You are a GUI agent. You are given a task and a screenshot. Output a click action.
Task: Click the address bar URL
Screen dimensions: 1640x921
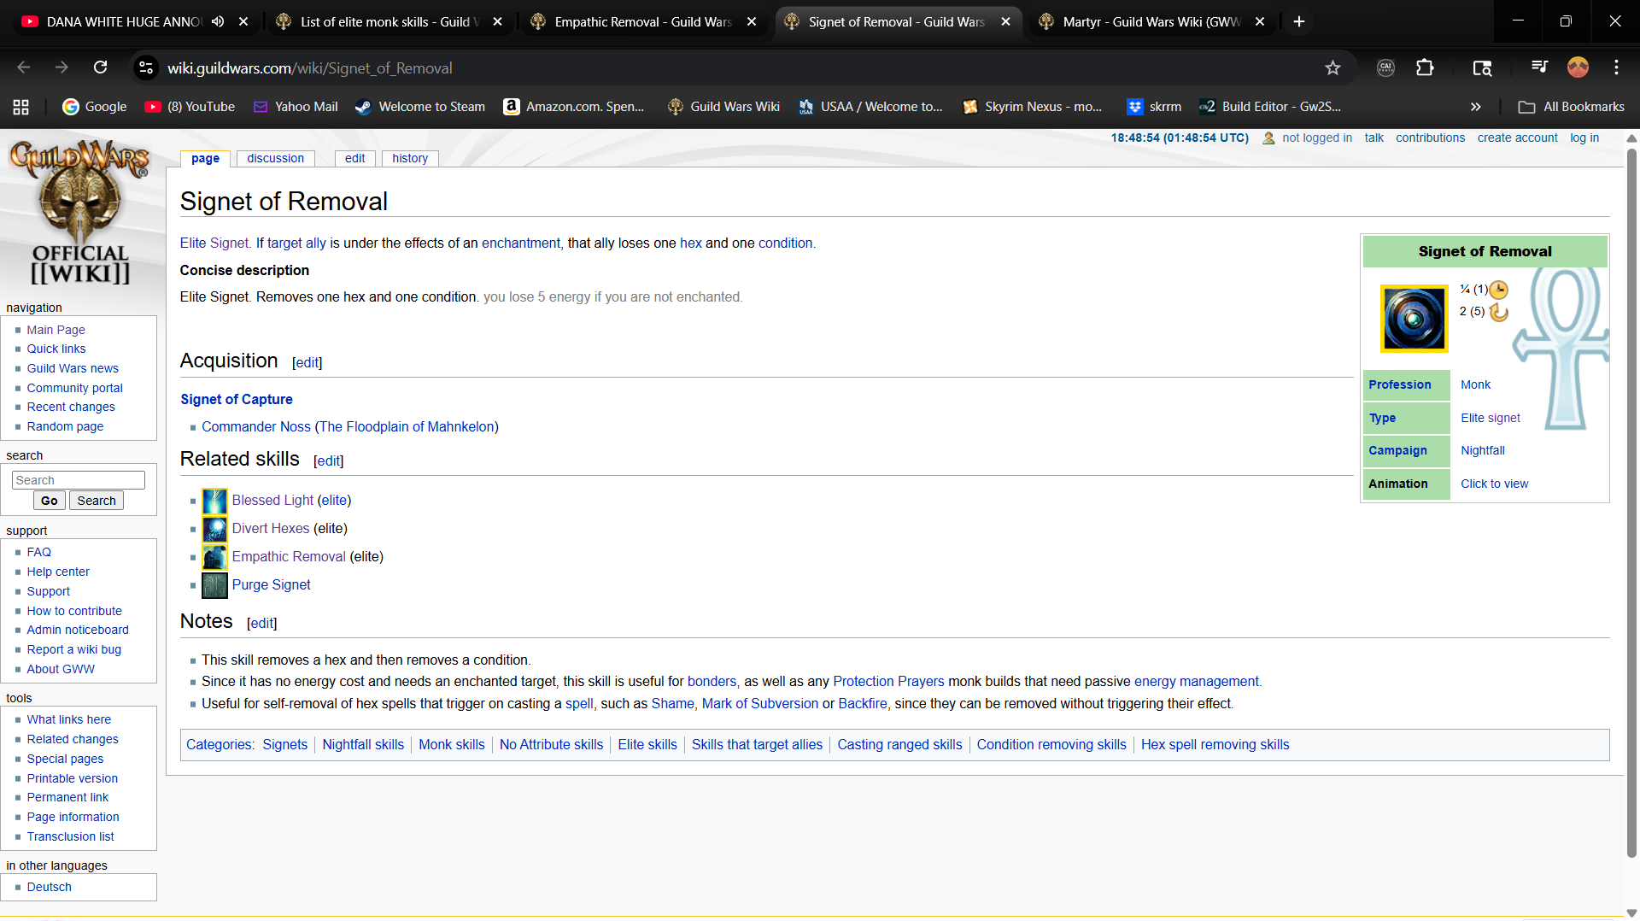[x=309, y=68]
